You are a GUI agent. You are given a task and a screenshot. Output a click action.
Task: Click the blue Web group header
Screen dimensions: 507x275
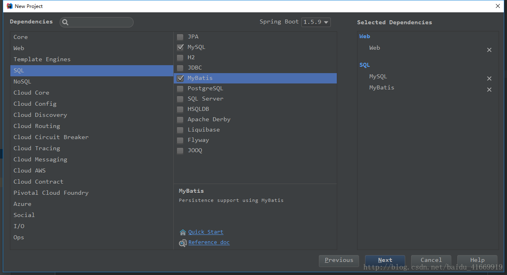365,37
